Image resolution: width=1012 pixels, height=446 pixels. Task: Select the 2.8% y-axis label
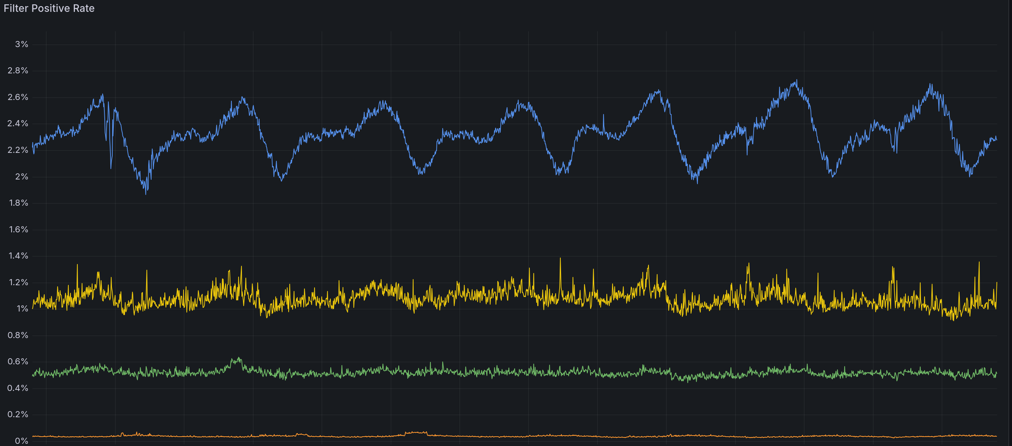click(18, 70)
